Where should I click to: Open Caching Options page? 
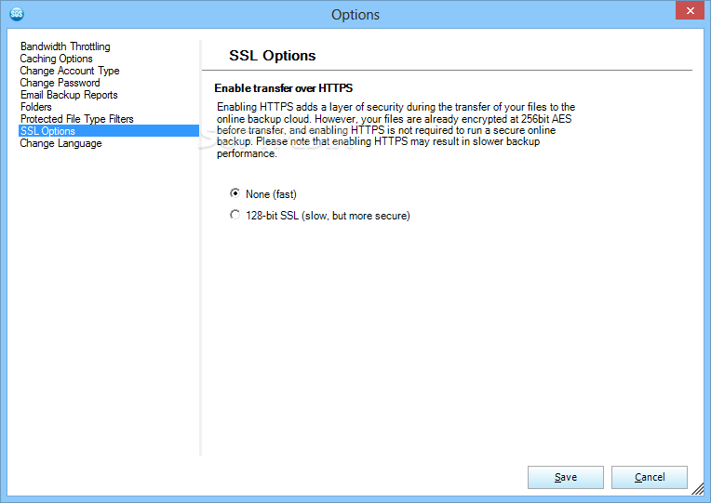[56, 59]
